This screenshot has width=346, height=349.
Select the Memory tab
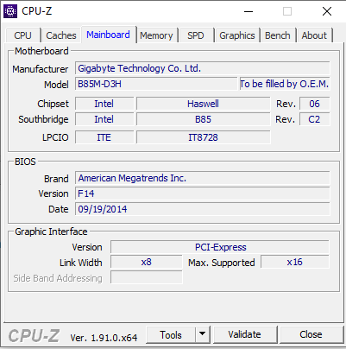[156, 35]
